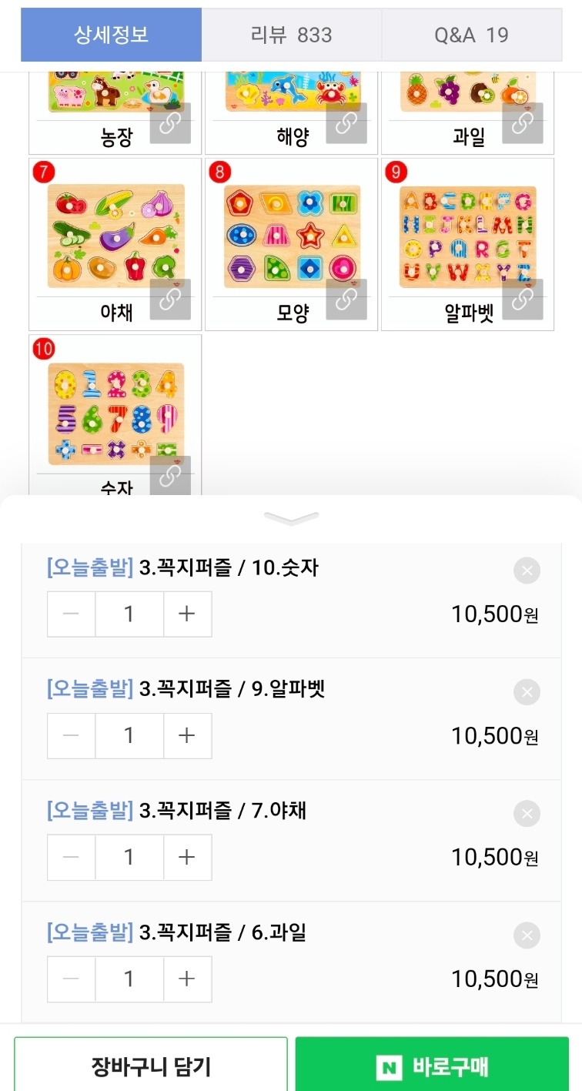
Task: Add items with 장바구니 담기 button
Action: point(151,1067)
